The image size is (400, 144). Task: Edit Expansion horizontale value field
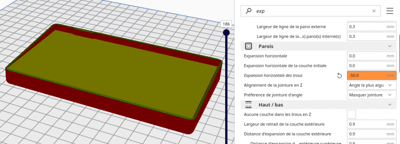pos(372,56)
